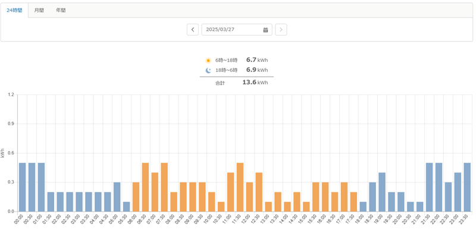This screenshot has height=230, width=476.
Task: Switch to the 年間 tab
Action: pos(61,10)
